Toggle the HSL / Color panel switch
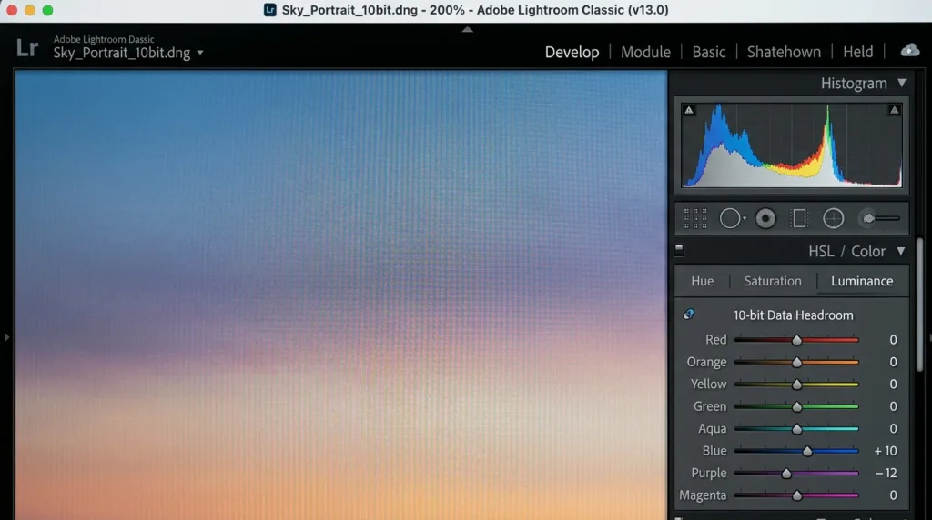 (679, 251)
